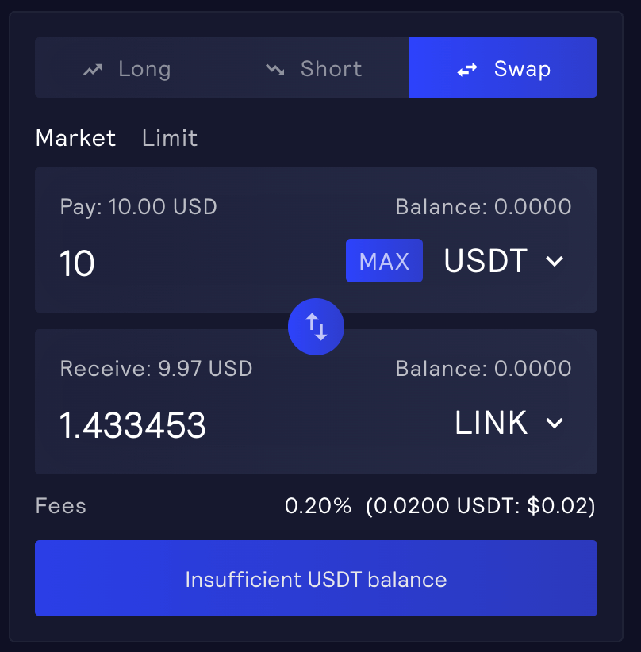Viewport: 641px width, 652px height.
Task: Switch to the Long tab
Action: click(x=129, y=68)
